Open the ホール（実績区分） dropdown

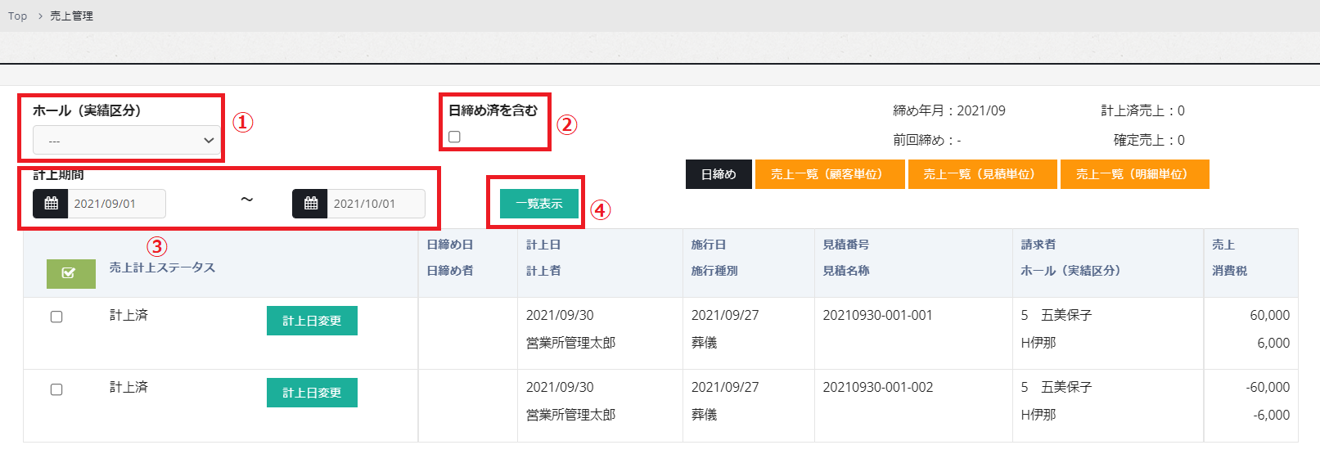click(x=126, y=141)
